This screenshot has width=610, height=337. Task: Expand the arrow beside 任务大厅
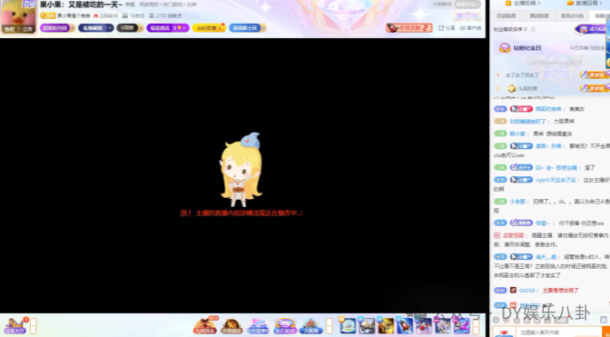point(34,326)
